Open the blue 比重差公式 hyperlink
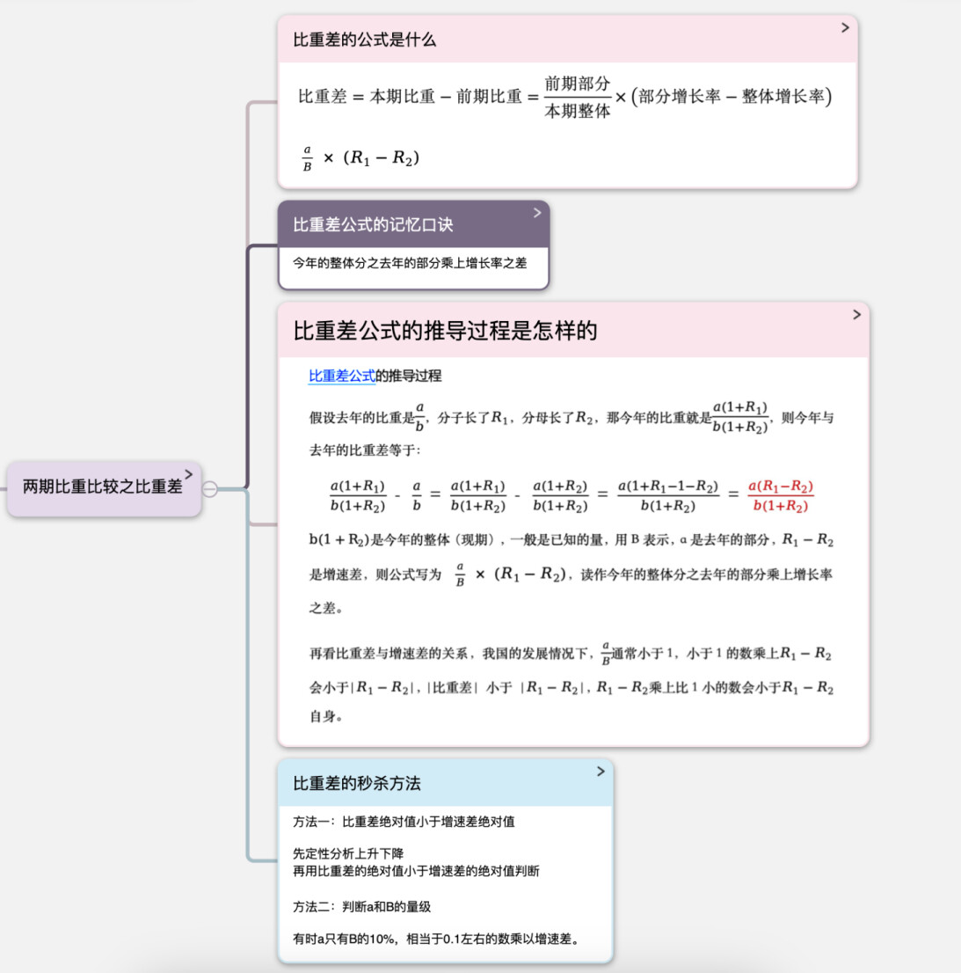This screenshot has height=973, width=961. (x=341, y=376)
